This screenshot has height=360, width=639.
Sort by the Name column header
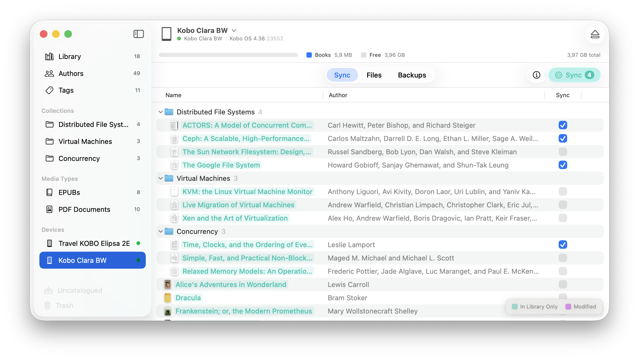(173, 95)
